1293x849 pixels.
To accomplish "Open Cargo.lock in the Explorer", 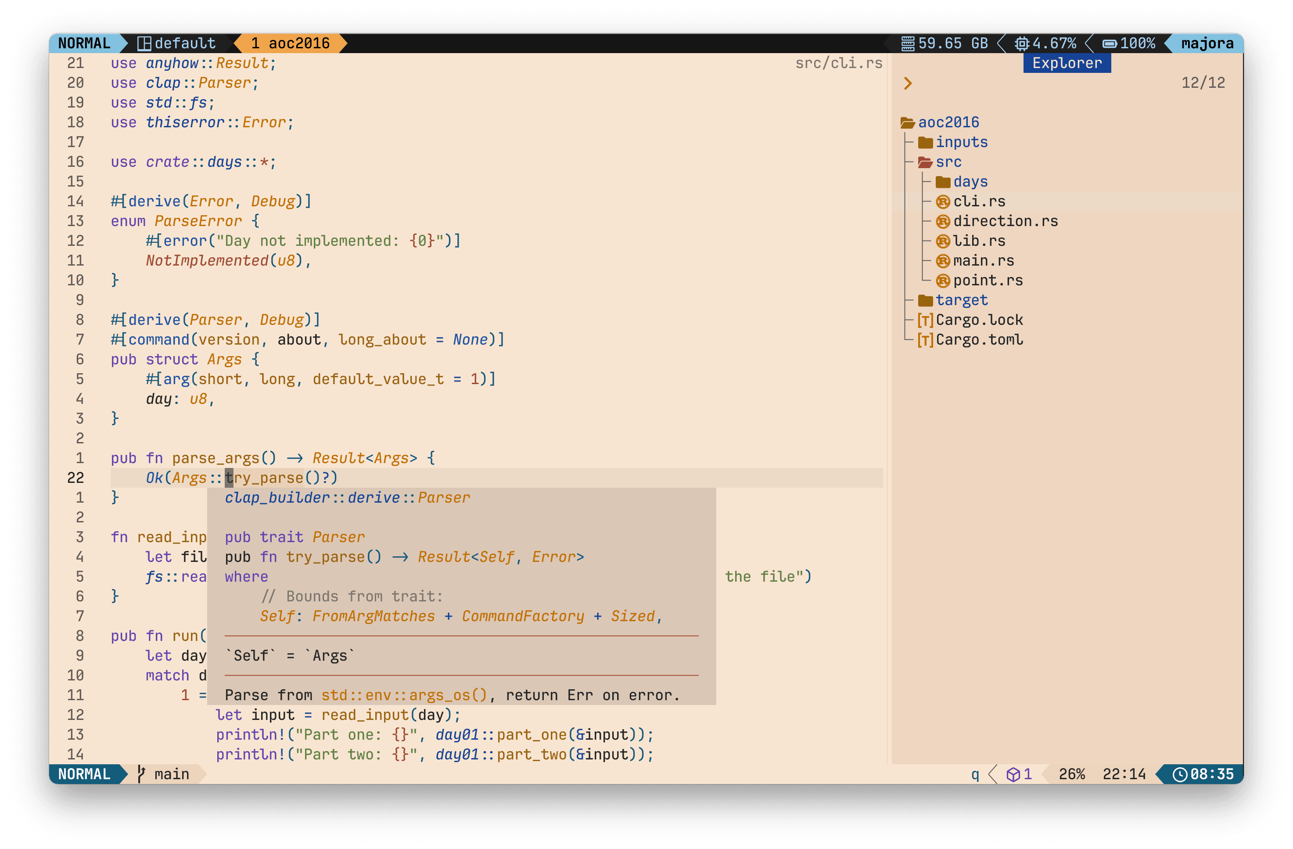I will pyautogui.click(x=979, y=320).
